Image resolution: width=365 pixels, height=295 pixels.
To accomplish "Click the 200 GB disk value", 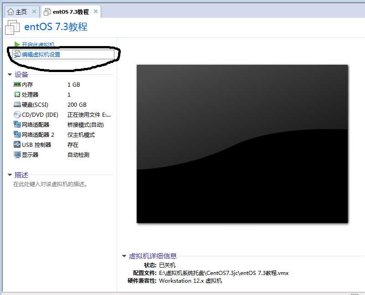I will point(77,104).
